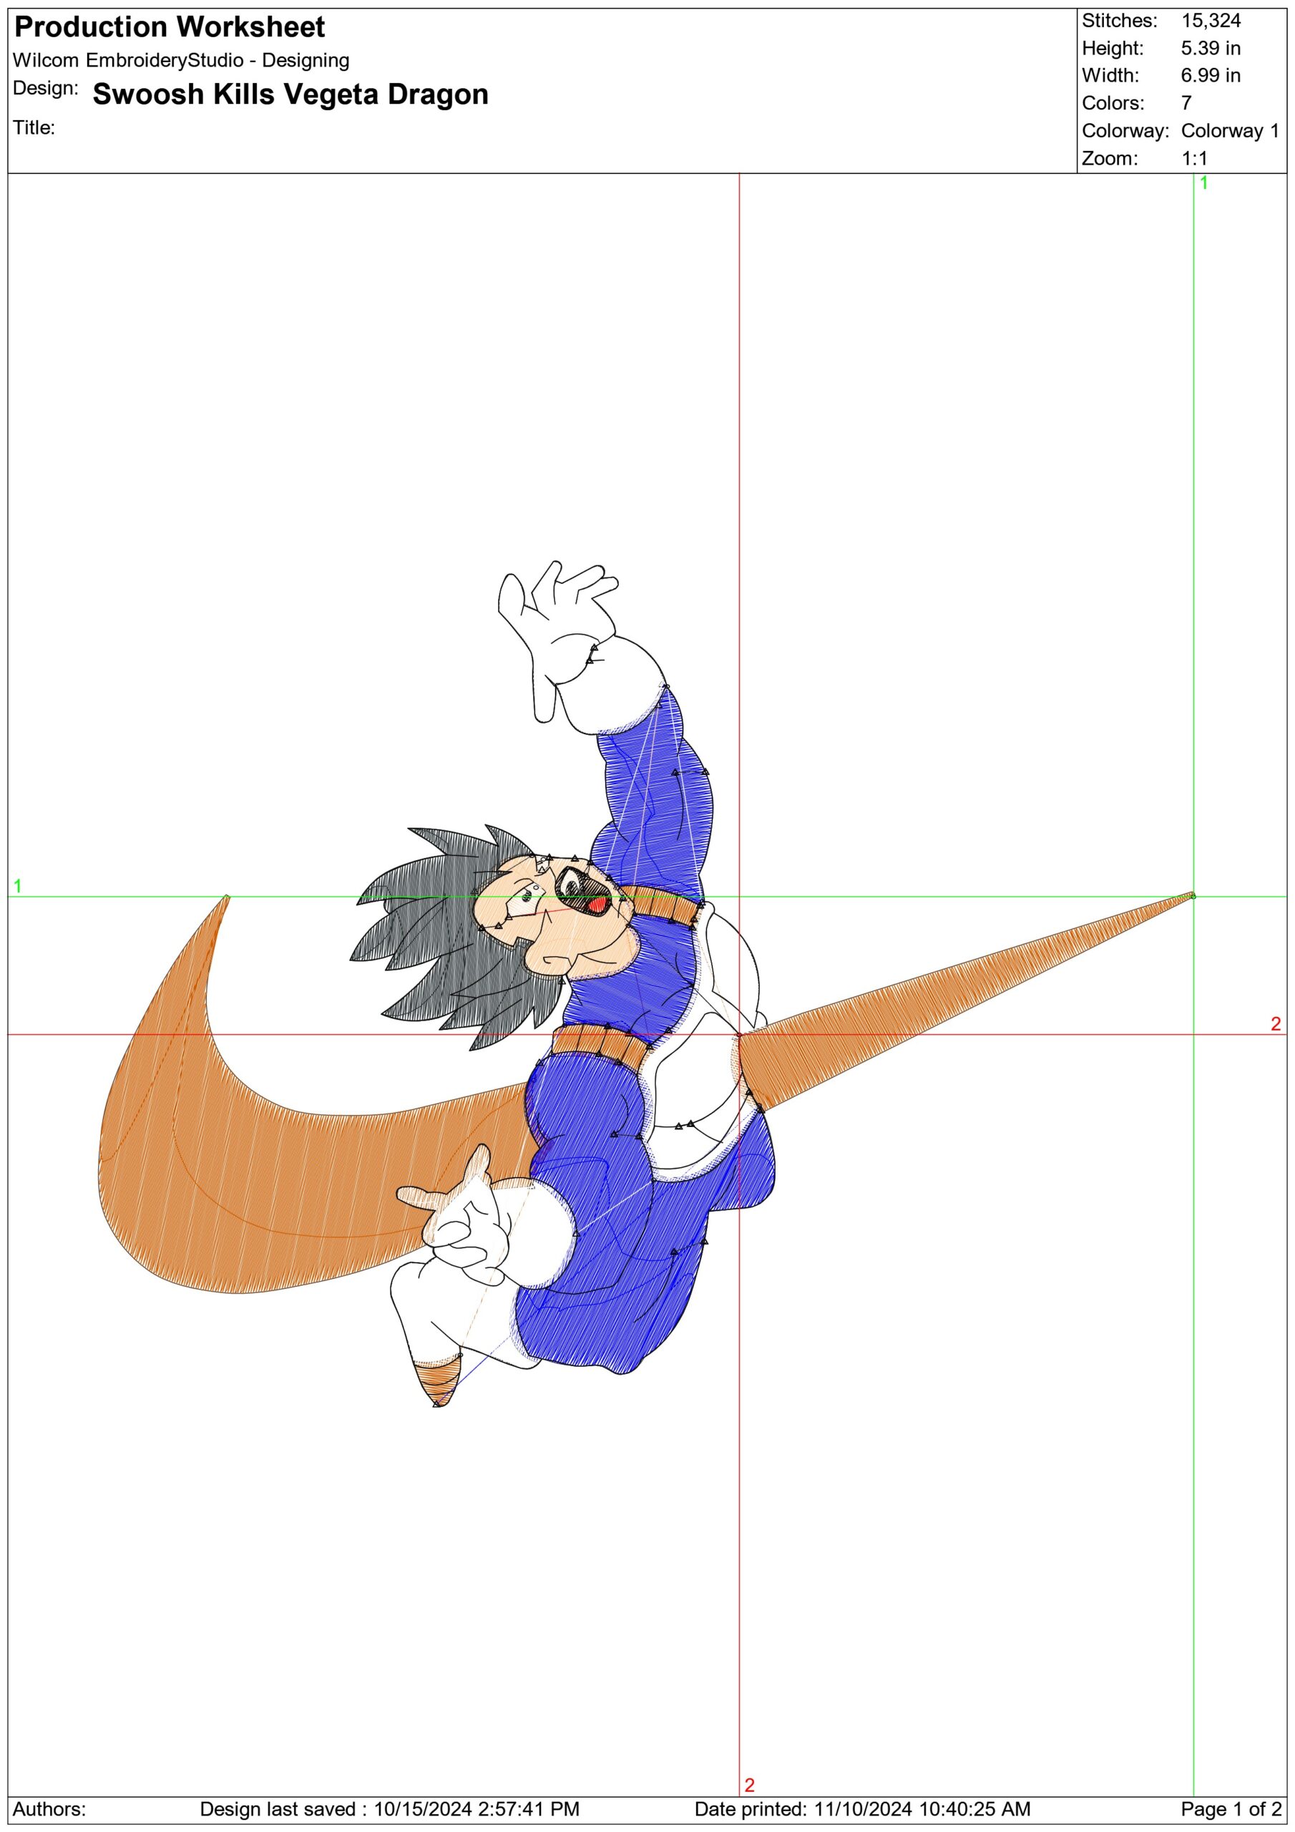Click red guide number 2 at bottom
The height and width of the screenshot is (1832, 1295).
point(749,1785)
